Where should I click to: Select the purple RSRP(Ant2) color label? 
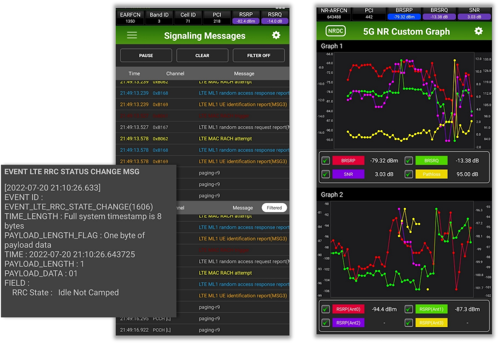[348, 322]
